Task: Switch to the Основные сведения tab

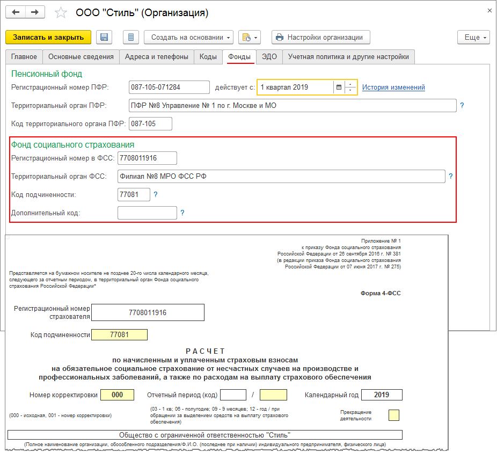Action: click(x=81, y=57)
